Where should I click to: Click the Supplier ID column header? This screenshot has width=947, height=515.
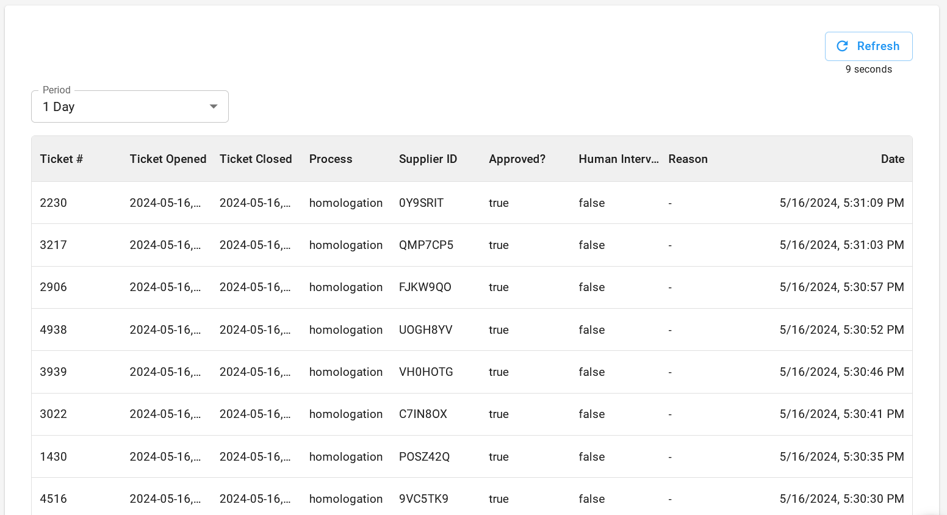pyautogui.click(x=428, y=159)
